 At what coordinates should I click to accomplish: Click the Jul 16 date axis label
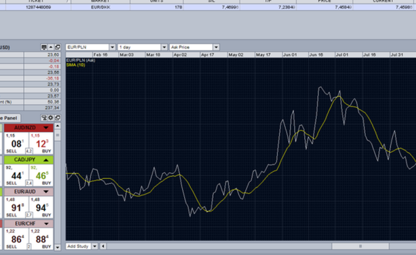[x=369, y=55]
